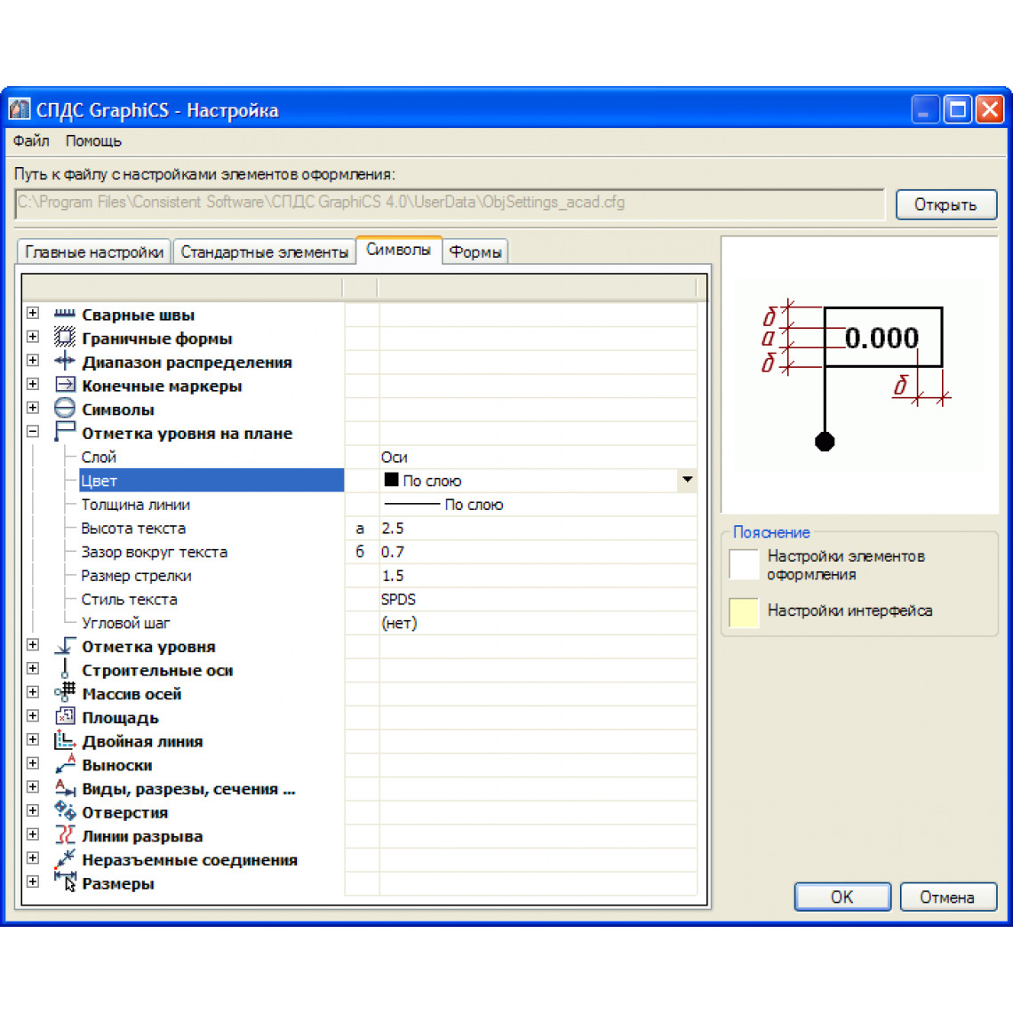Click the Сварные швы weld seam icon
This screenshot has width=1013, height=1013.
click(x=65, y=315)
